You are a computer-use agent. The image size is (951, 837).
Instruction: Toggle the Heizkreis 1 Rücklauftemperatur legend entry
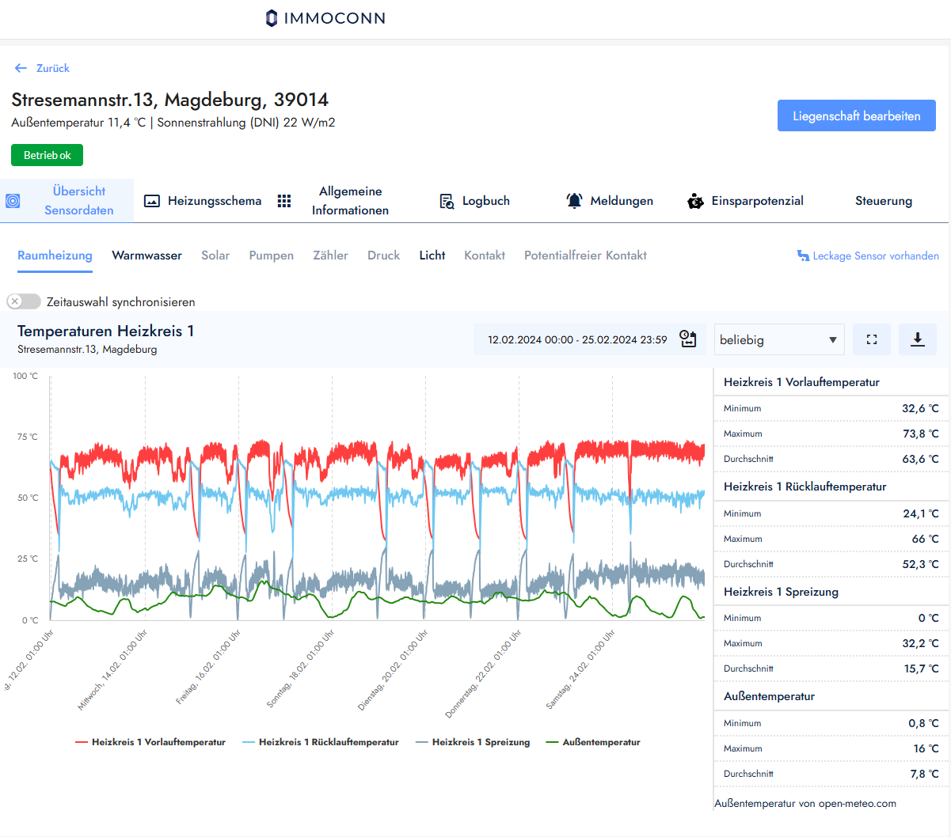[x=321, y=742]
